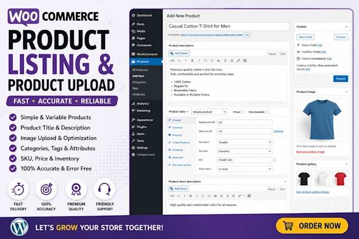Click toolbar toggle in product description editor
The height and width of the screenshot is (239, 359).
click(245, 61)
